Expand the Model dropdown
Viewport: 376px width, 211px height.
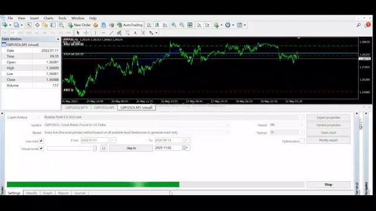point(227,132)
